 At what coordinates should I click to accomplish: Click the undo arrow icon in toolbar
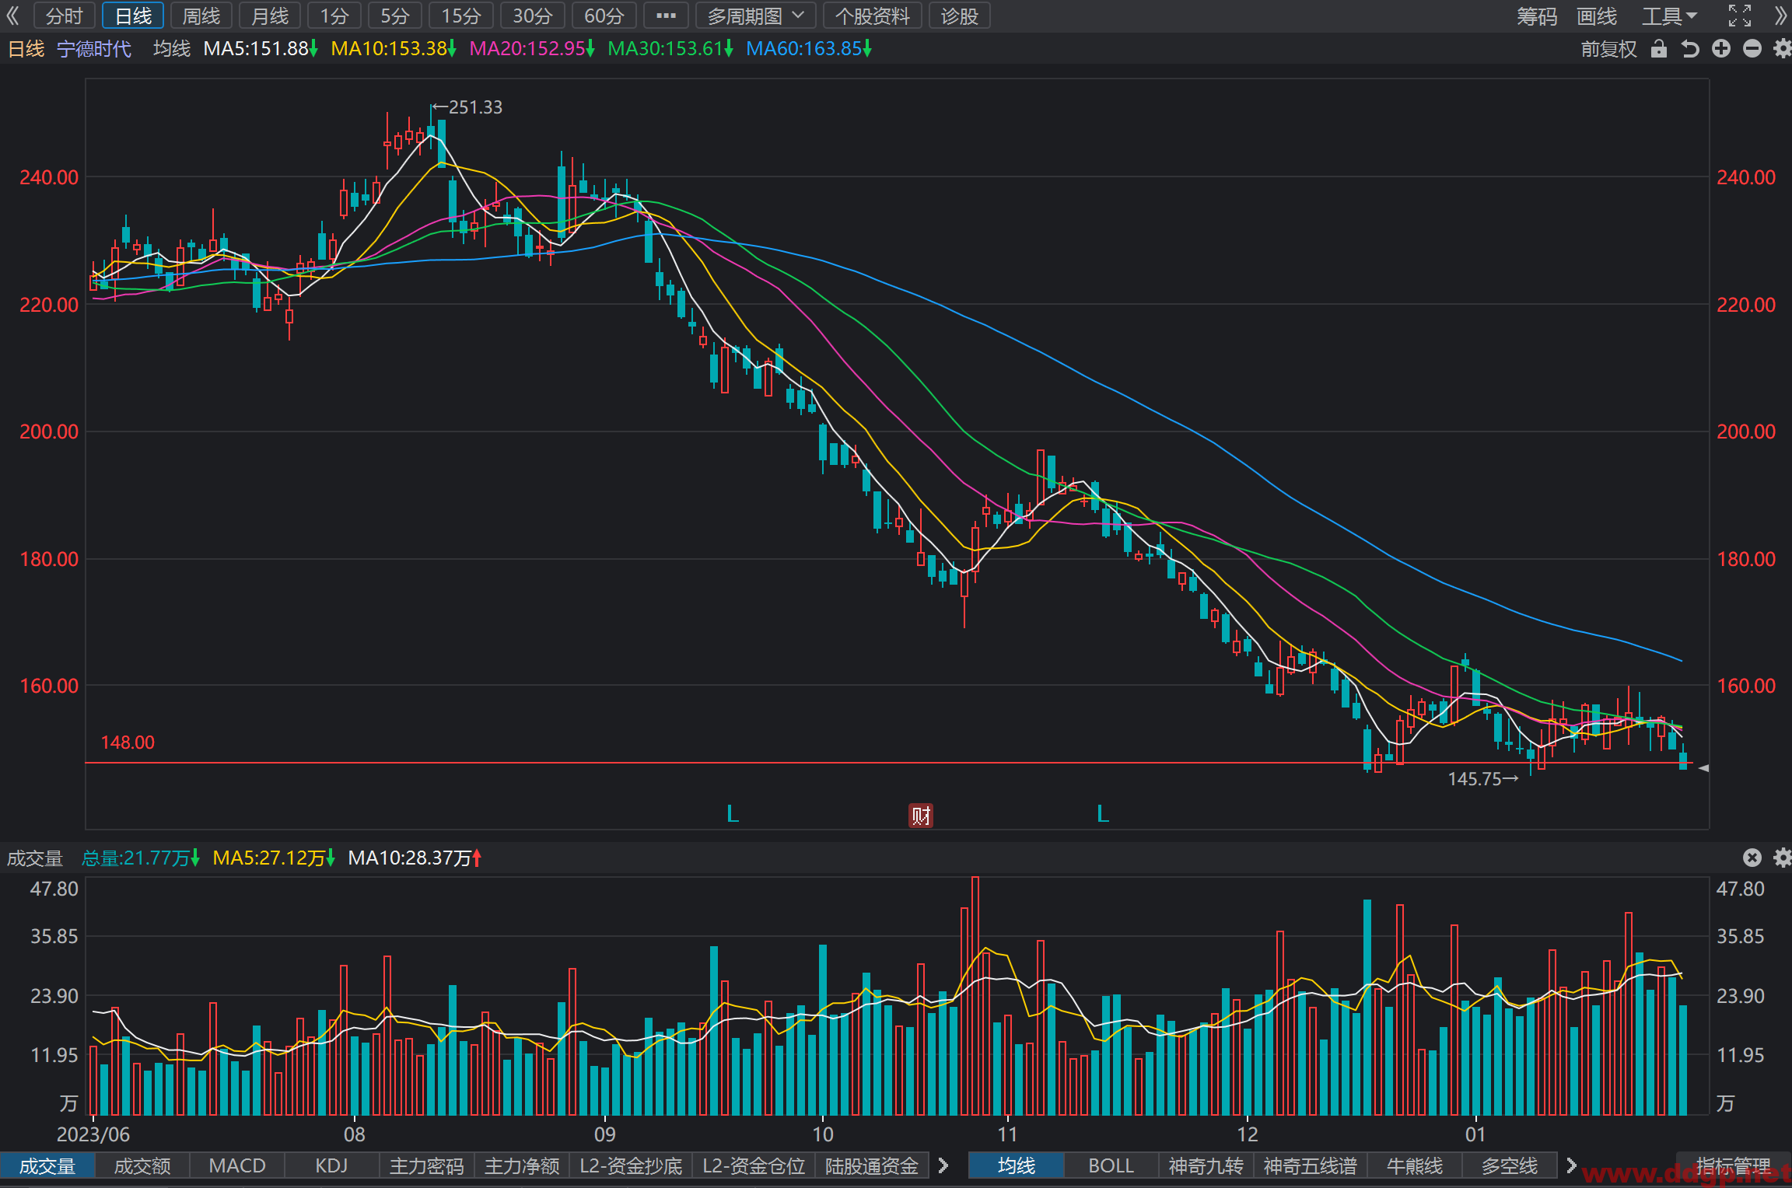[x=1690, y=49]
